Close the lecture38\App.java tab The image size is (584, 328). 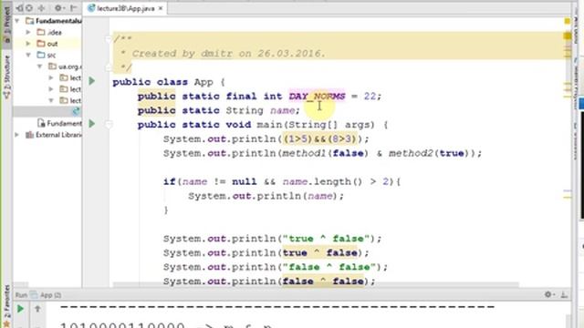[x=161, y=8]
